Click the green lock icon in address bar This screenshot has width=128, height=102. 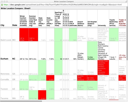(x=2, y=5)
